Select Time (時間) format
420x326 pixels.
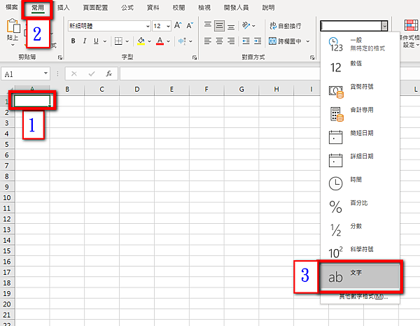tap(360, 183)
